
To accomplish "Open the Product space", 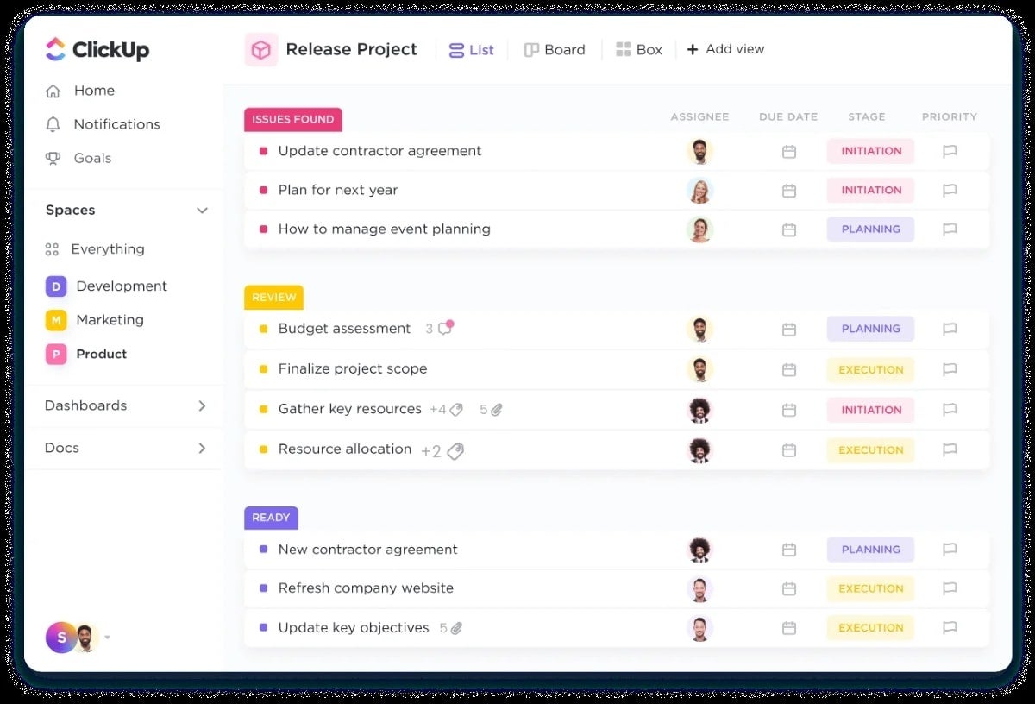I will [x=86, y=354].
